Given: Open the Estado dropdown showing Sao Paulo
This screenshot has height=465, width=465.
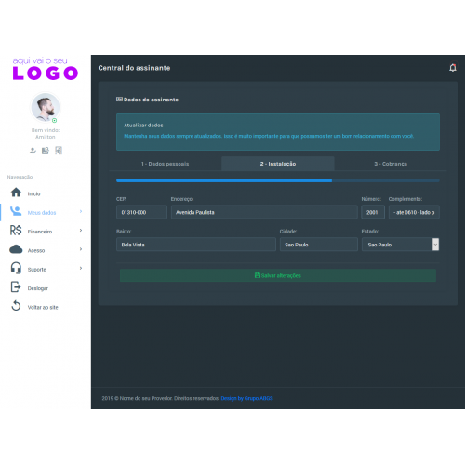Looking at the screenshot, I should tap(400, 245).
